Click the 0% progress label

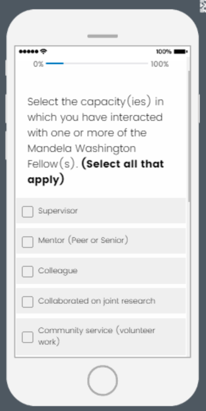[x=38, y=64]
